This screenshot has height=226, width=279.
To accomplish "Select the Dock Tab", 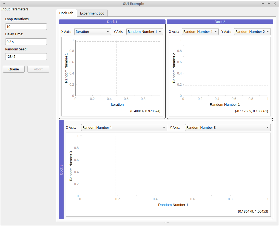I will [x=66, y=13].
